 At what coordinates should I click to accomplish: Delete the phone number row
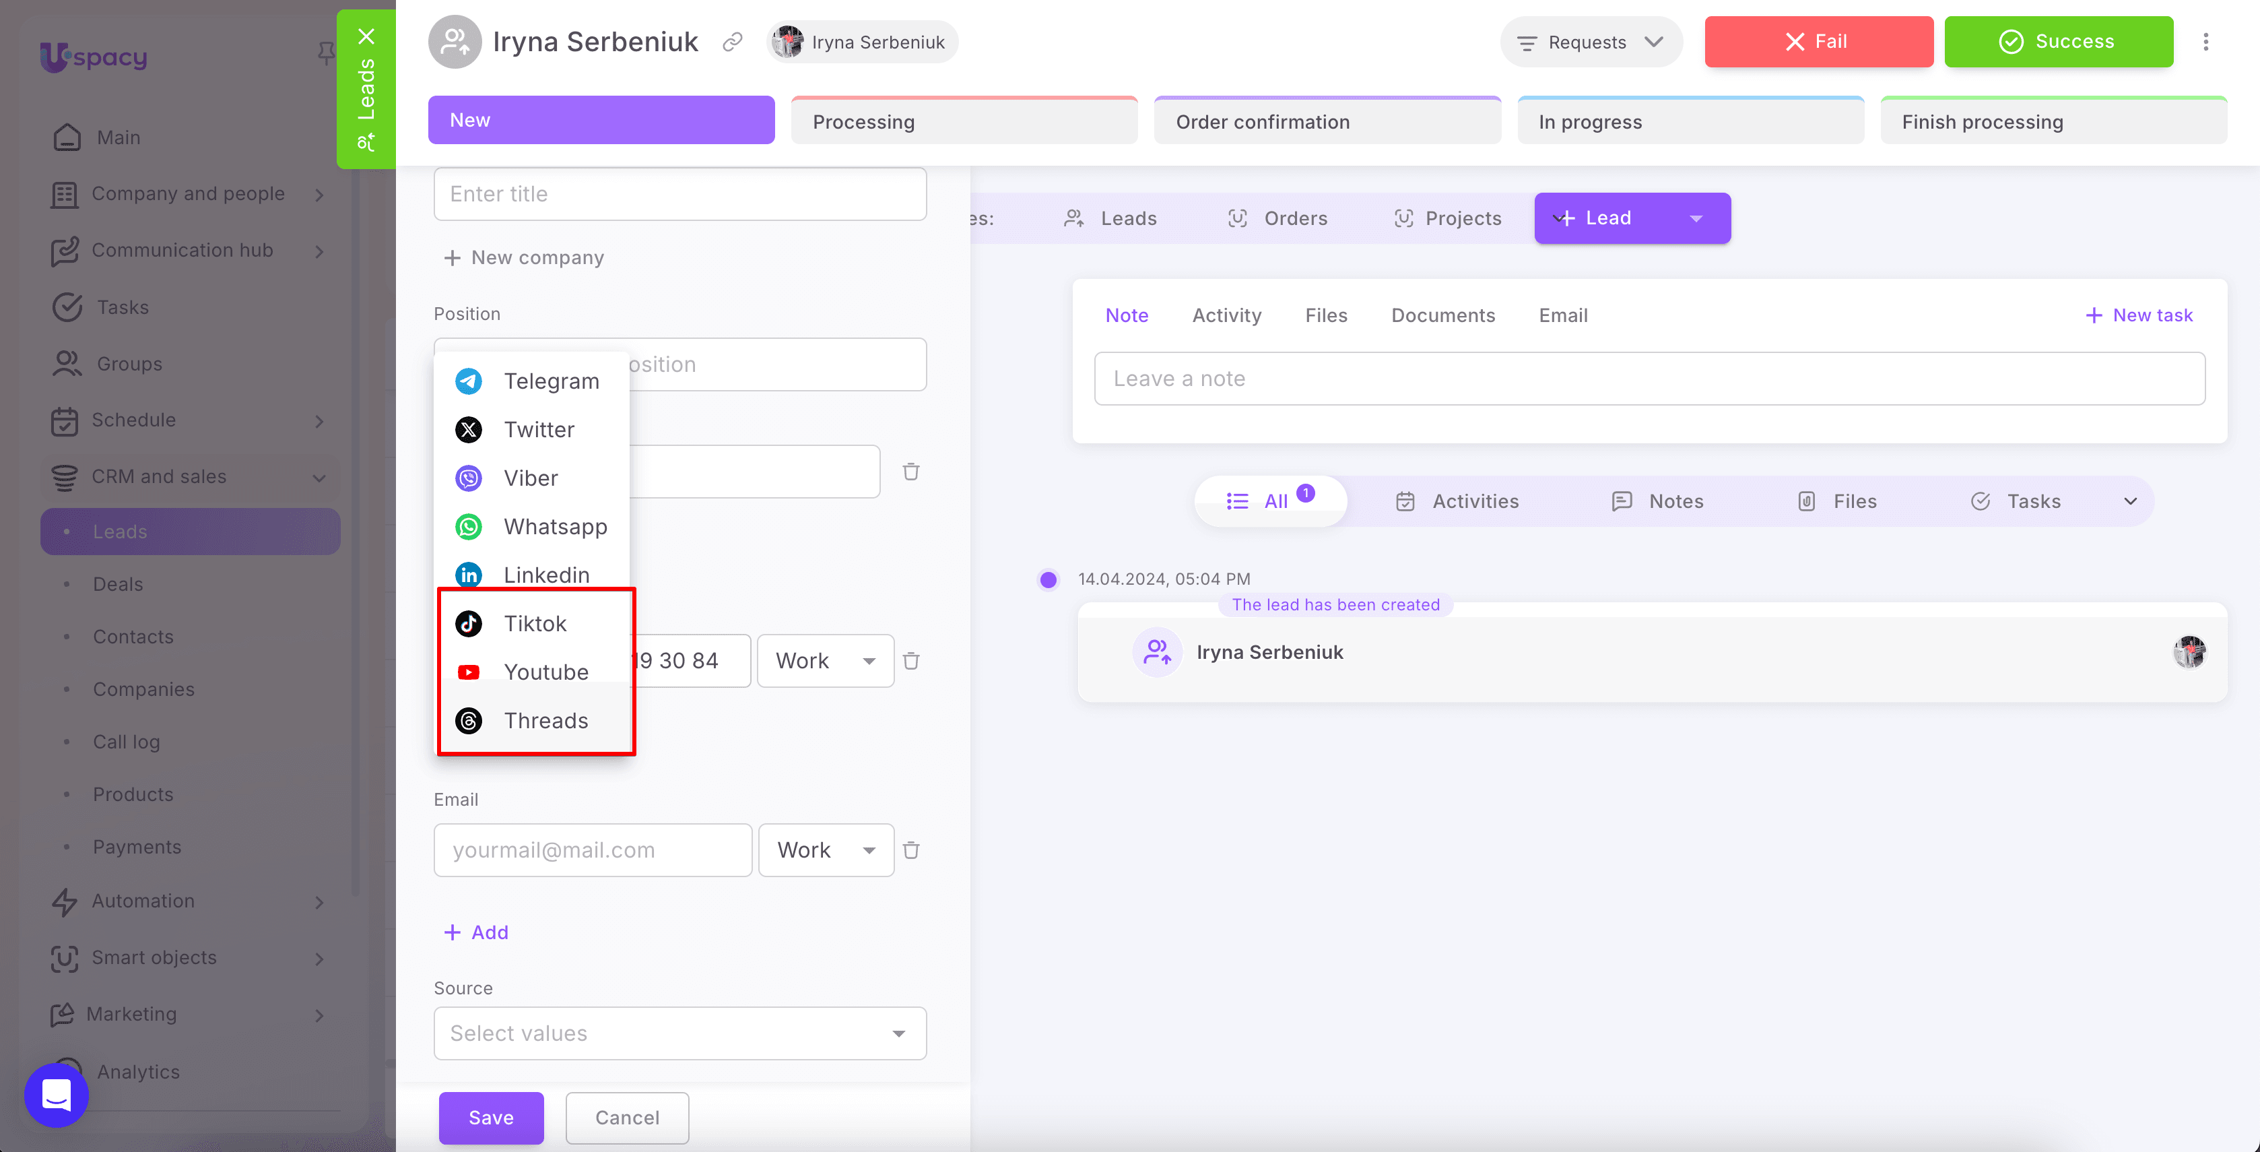tap(912, 661)
